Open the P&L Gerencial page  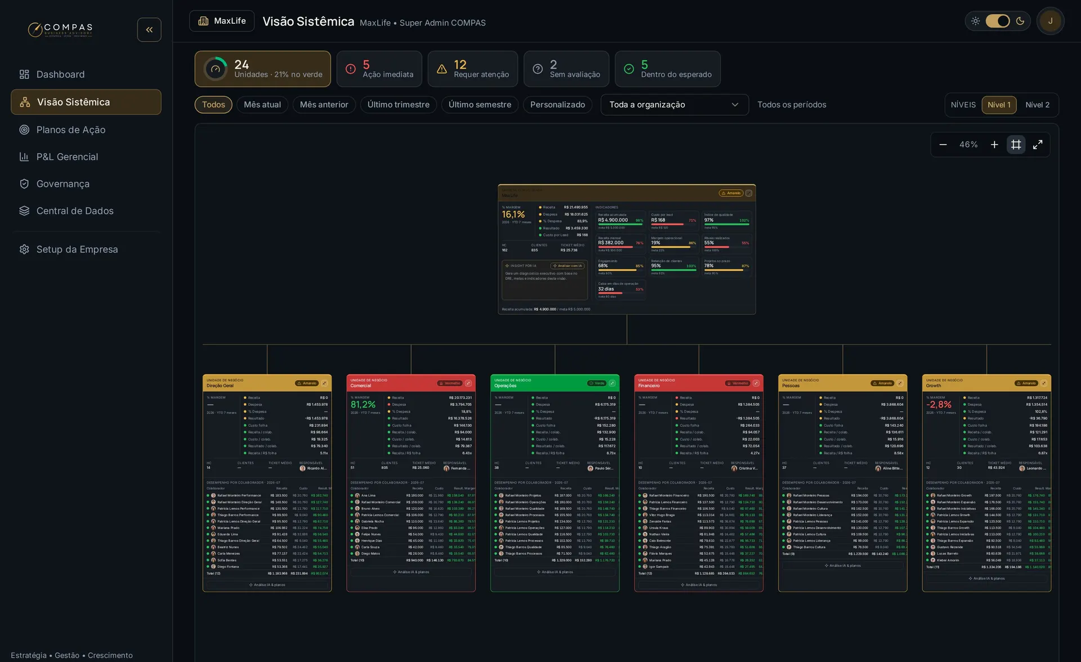tap(86, 156)
